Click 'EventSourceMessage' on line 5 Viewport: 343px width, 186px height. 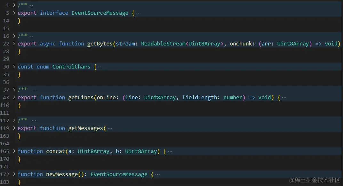(x=100, y=13)
